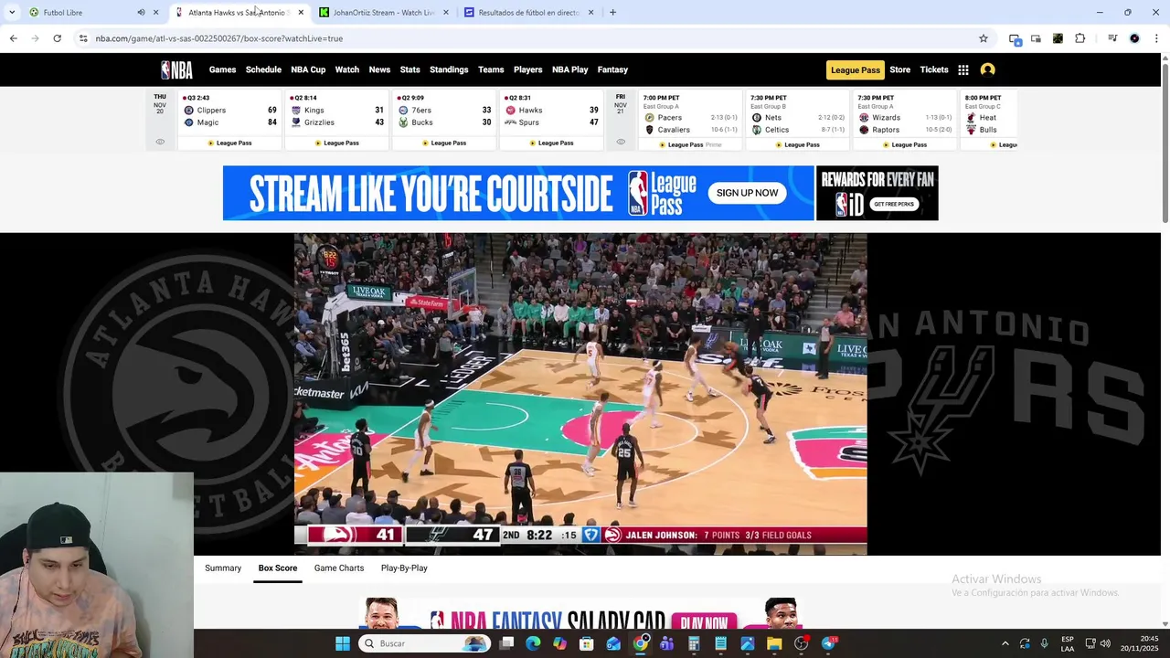Toggle the eye icon under THU NOV 20
Viewport: 1170px width, 658px height.
pyautogui.click(x=160, y=142)
